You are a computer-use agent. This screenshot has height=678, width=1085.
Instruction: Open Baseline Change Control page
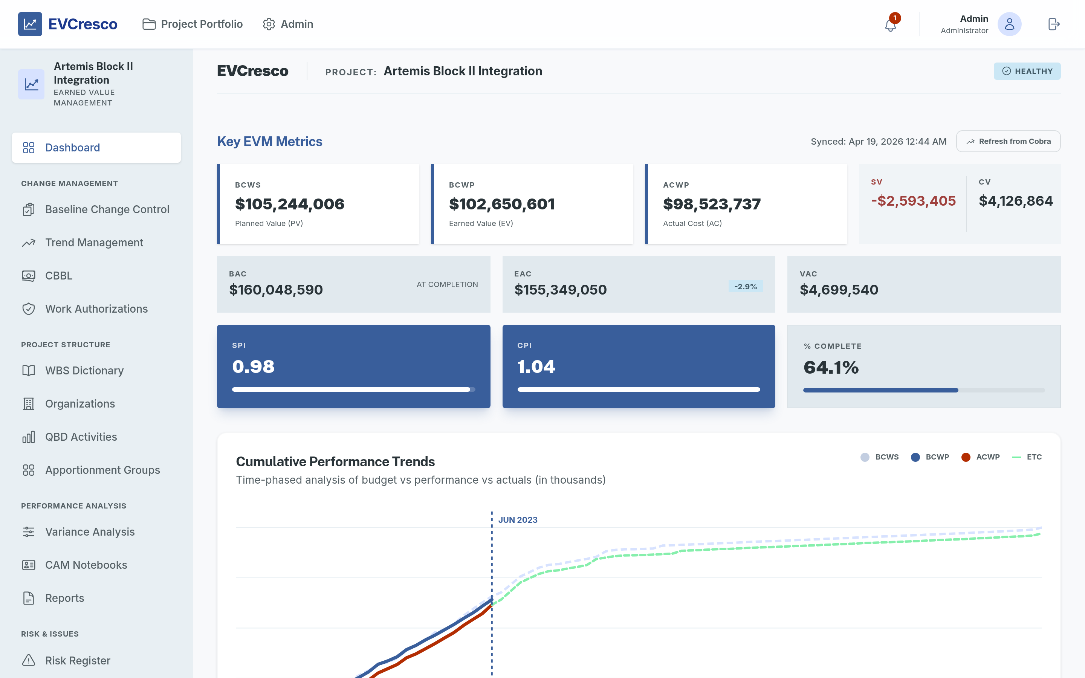tap(96, 209)
